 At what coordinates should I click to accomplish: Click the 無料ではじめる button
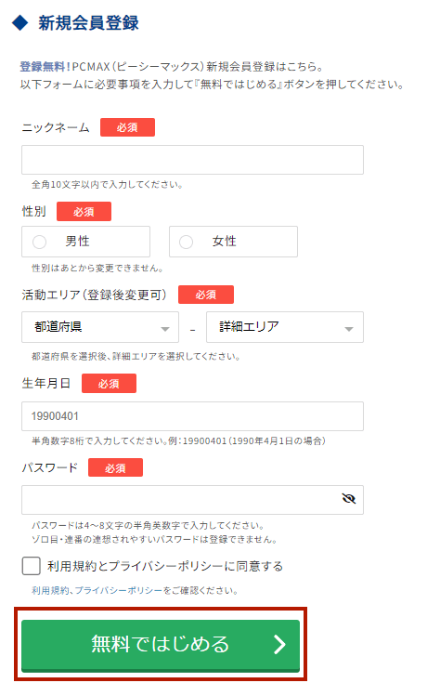coord(161,646)
